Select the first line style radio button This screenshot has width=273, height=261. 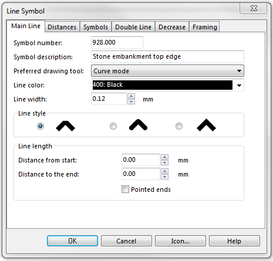coord(41,126)
